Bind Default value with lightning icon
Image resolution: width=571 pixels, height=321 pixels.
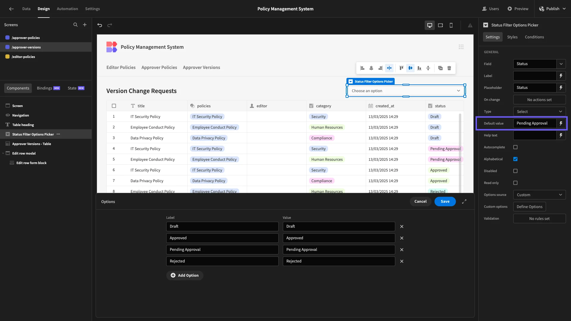(561, 123)
